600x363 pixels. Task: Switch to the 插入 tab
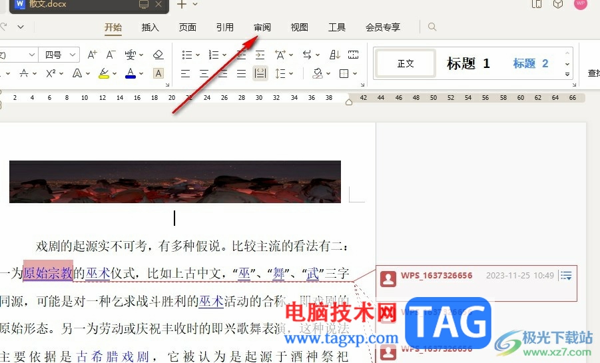pos(150,27)
